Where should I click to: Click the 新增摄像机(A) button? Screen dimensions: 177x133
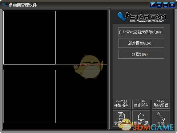click(141, 43)
